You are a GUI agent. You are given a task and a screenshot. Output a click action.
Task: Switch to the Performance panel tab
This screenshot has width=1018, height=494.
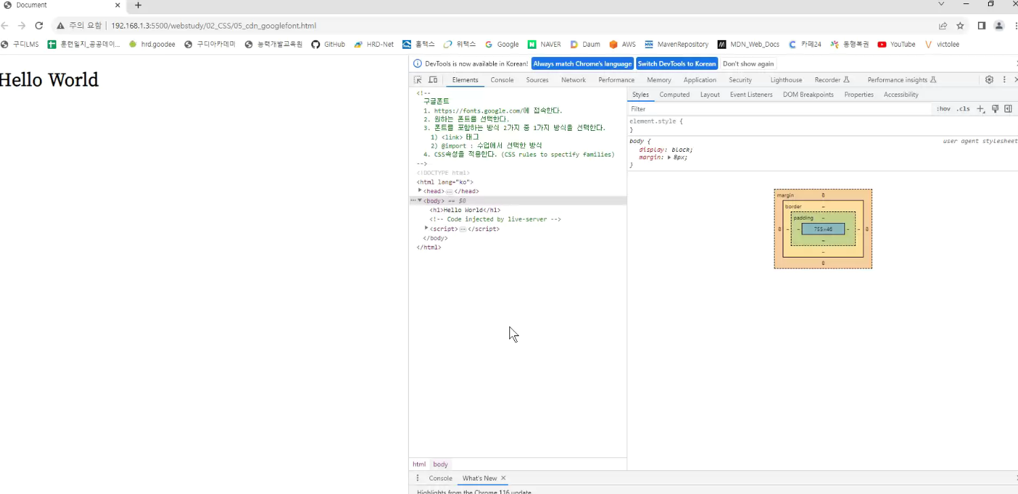pyautogui.click(x=616, y=80)
